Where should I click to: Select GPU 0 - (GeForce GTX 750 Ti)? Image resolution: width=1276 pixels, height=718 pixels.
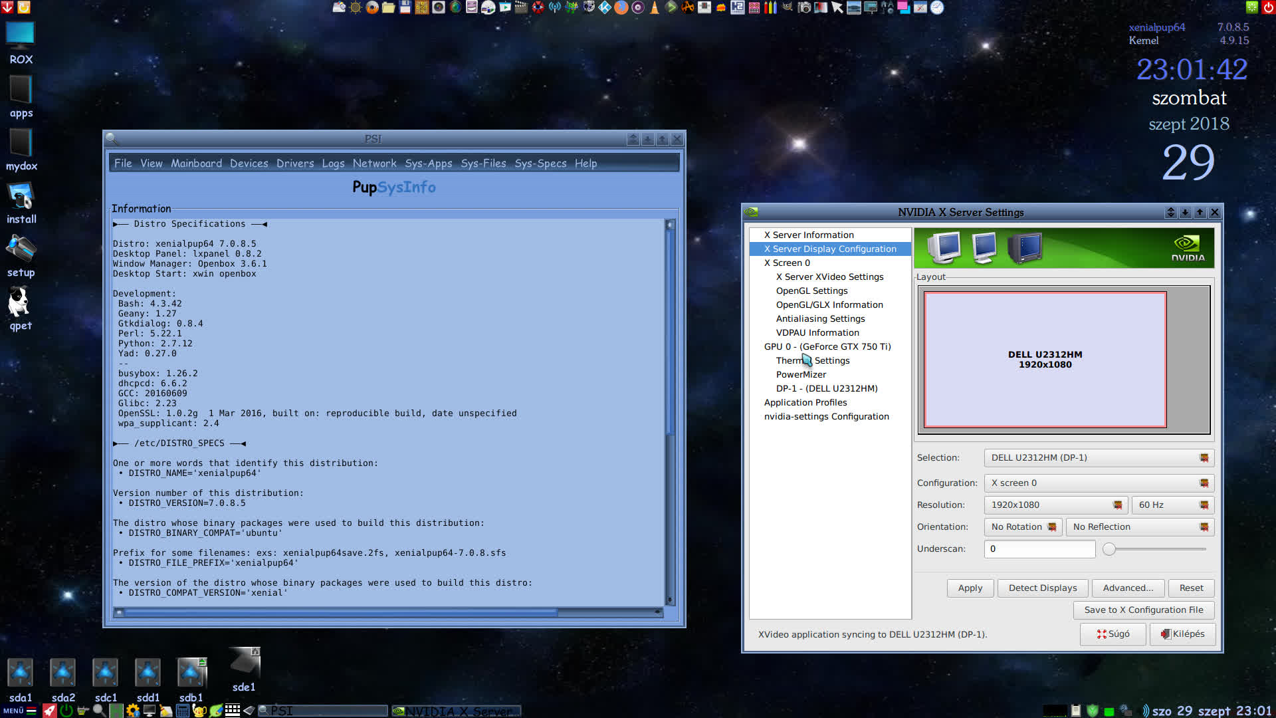pyautogui.click(x=827, y=347)
